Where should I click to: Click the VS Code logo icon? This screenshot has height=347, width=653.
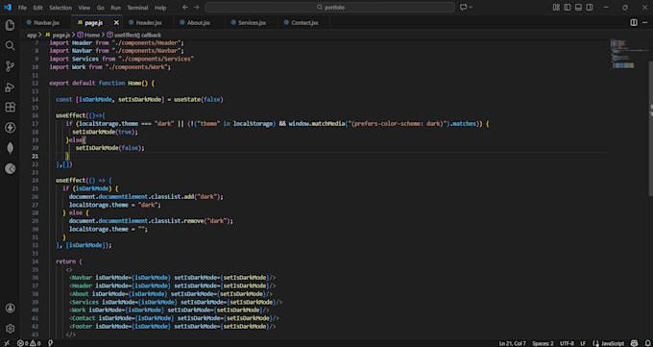8,7
